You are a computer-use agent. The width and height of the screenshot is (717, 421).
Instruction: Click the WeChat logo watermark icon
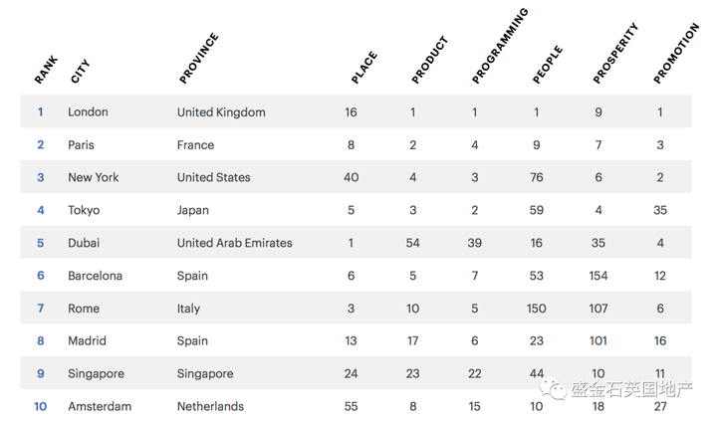(x=553, y=388)
